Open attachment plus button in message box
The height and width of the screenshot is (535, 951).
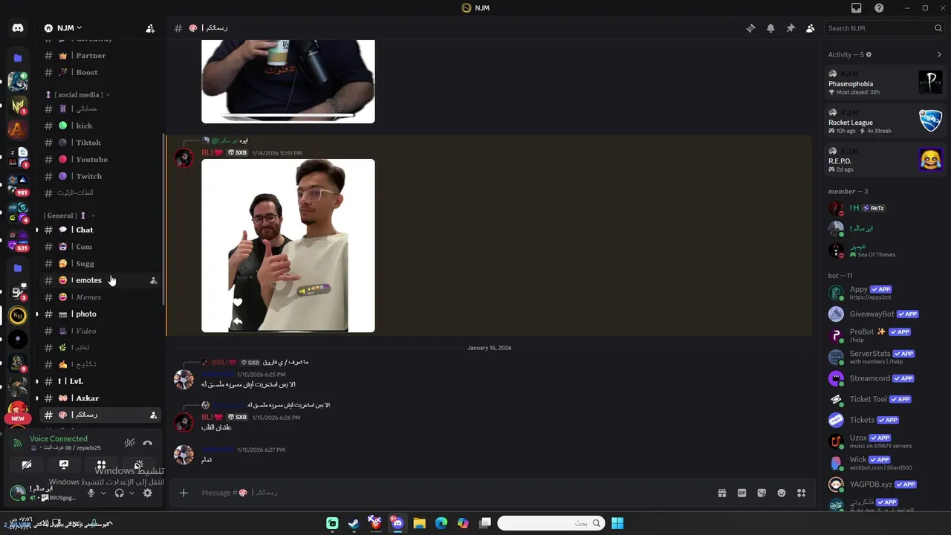[184, 493]
